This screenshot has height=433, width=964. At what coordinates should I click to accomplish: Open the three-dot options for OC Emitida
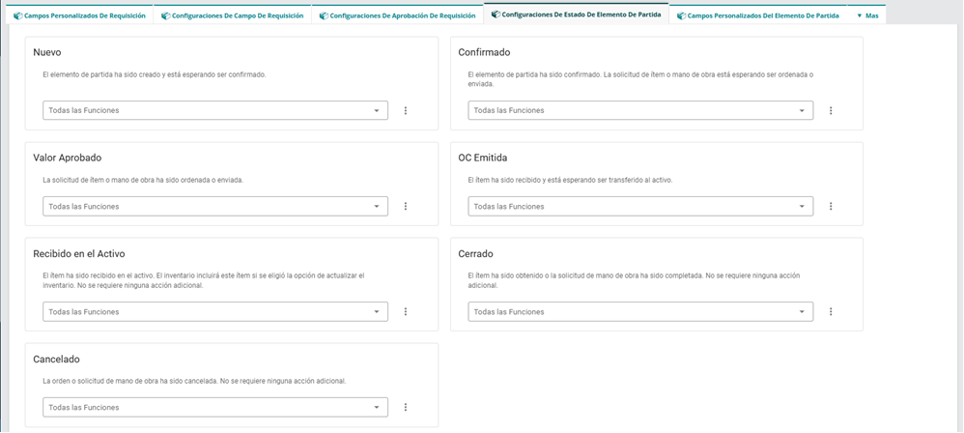[x=831, y=207]
